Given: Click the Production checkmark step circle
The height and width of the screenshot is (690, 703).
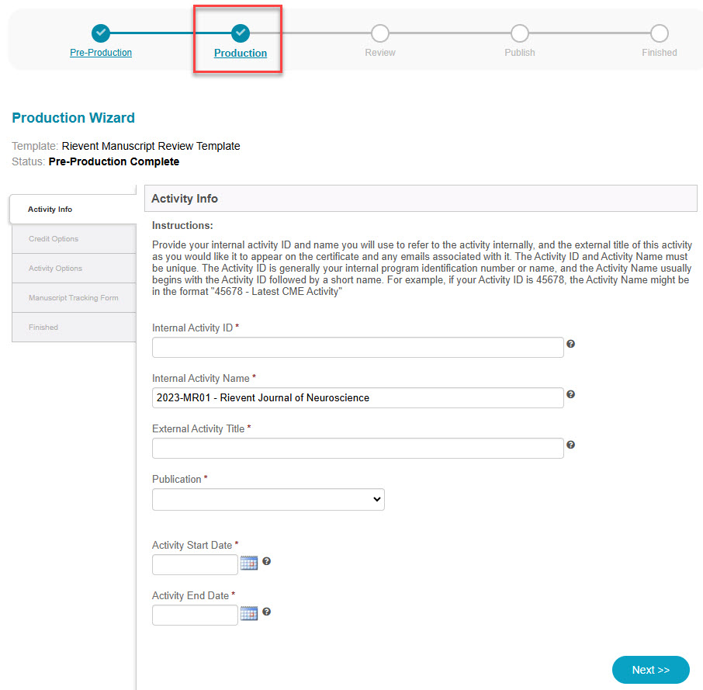Looking at the screenshot, I should (241, 33).
